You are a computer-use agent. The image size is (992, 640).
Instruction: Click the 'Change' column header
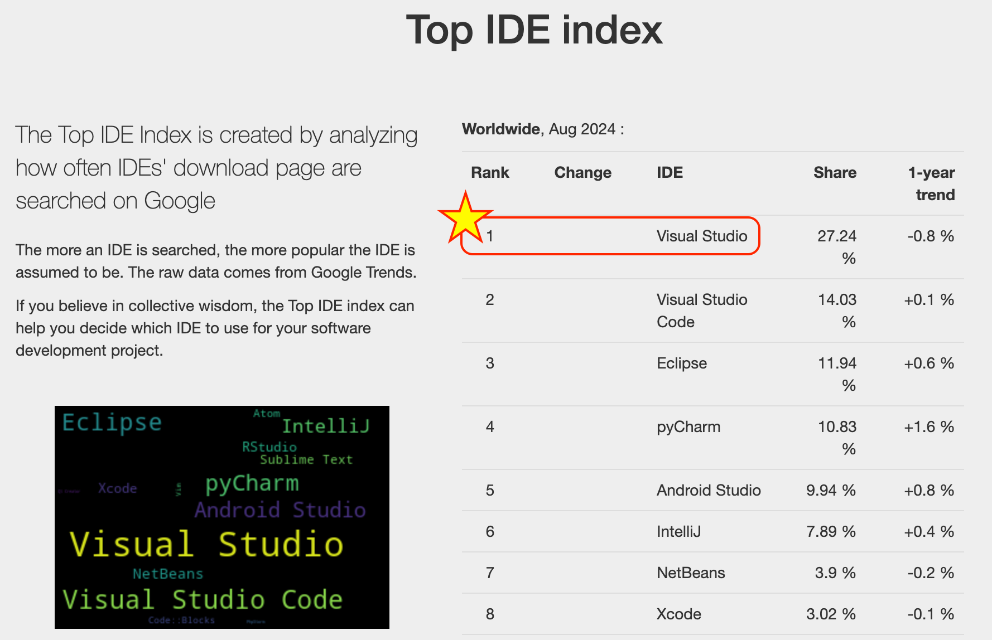(x=582, y=172)
